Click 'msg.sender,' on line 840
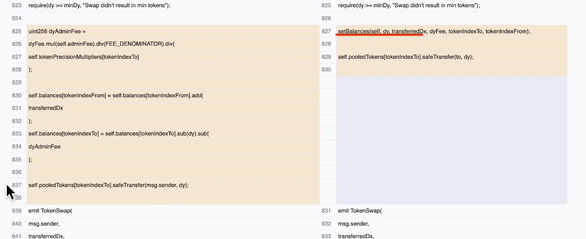Screen dimensions: 586x239 (44, 223)
